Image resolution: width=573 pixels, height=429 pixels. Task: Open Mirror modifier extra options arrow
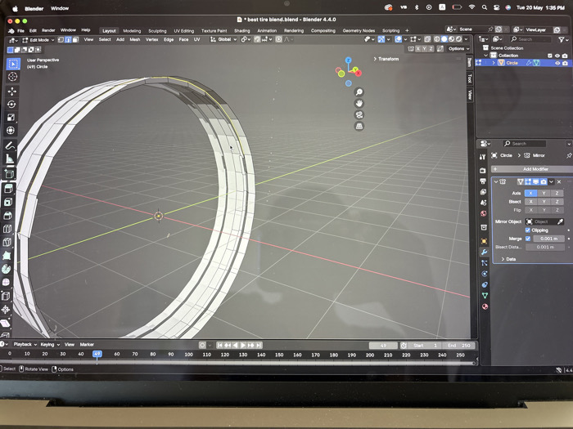coord(551,181)
